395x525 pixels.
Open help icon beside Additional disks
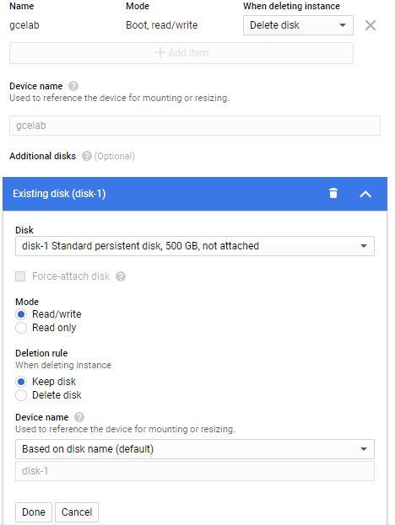click(86, 156)
